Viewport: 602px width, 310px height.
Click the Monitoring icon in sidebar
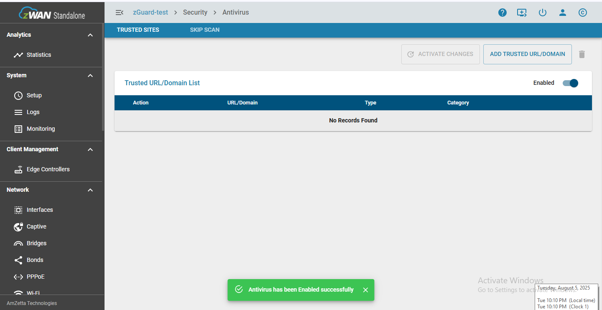point(18,129)
